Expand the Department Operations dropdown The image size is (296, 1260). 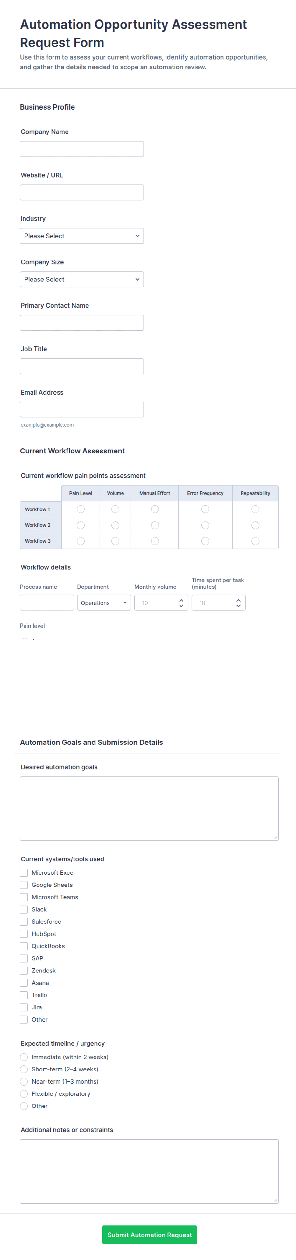(104, 602)
